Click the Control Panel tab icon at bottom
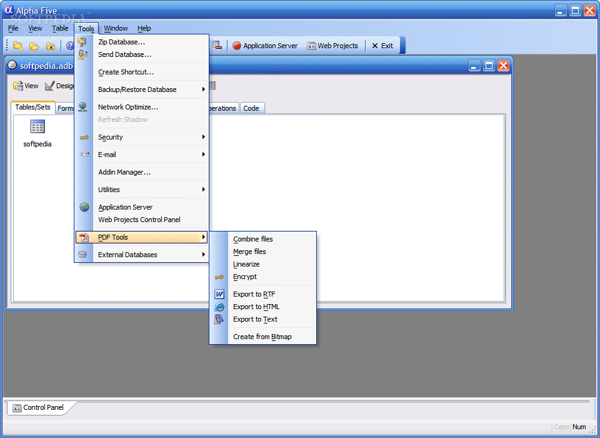Image resolution: width=600 pixels, height=438 pixels. tap(17, 408)
